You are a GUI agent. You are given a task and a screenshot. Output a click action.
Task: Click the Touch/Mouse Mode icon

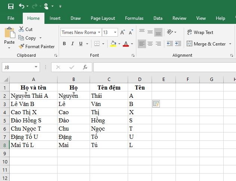[46, 6]
